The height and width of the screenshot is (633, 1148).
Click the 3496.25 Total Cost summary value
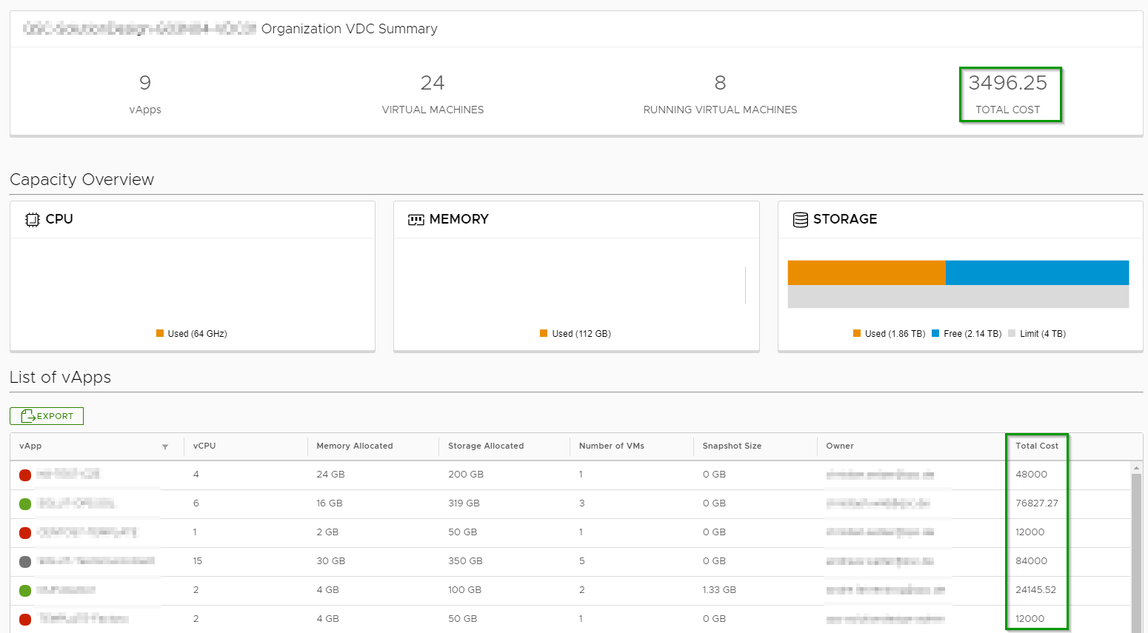(x=1007, y=83)
